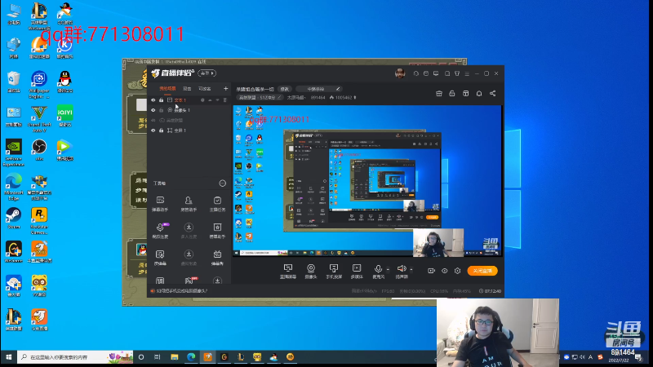The height and width of the screenshot is (367, 653).
Task: Open Microsoft Edge from taskbar
Action: click(x=191, y=357)
